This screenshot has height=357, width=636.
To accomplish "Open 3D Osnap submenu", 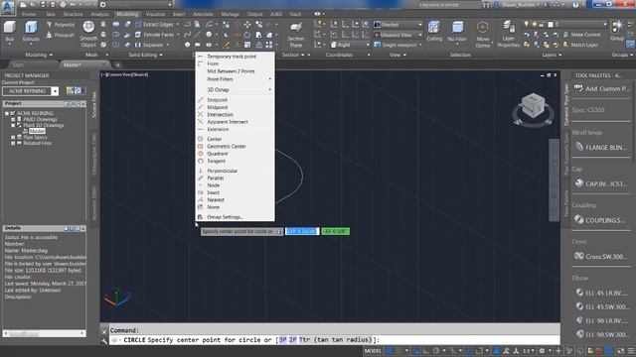I will 235,90.
